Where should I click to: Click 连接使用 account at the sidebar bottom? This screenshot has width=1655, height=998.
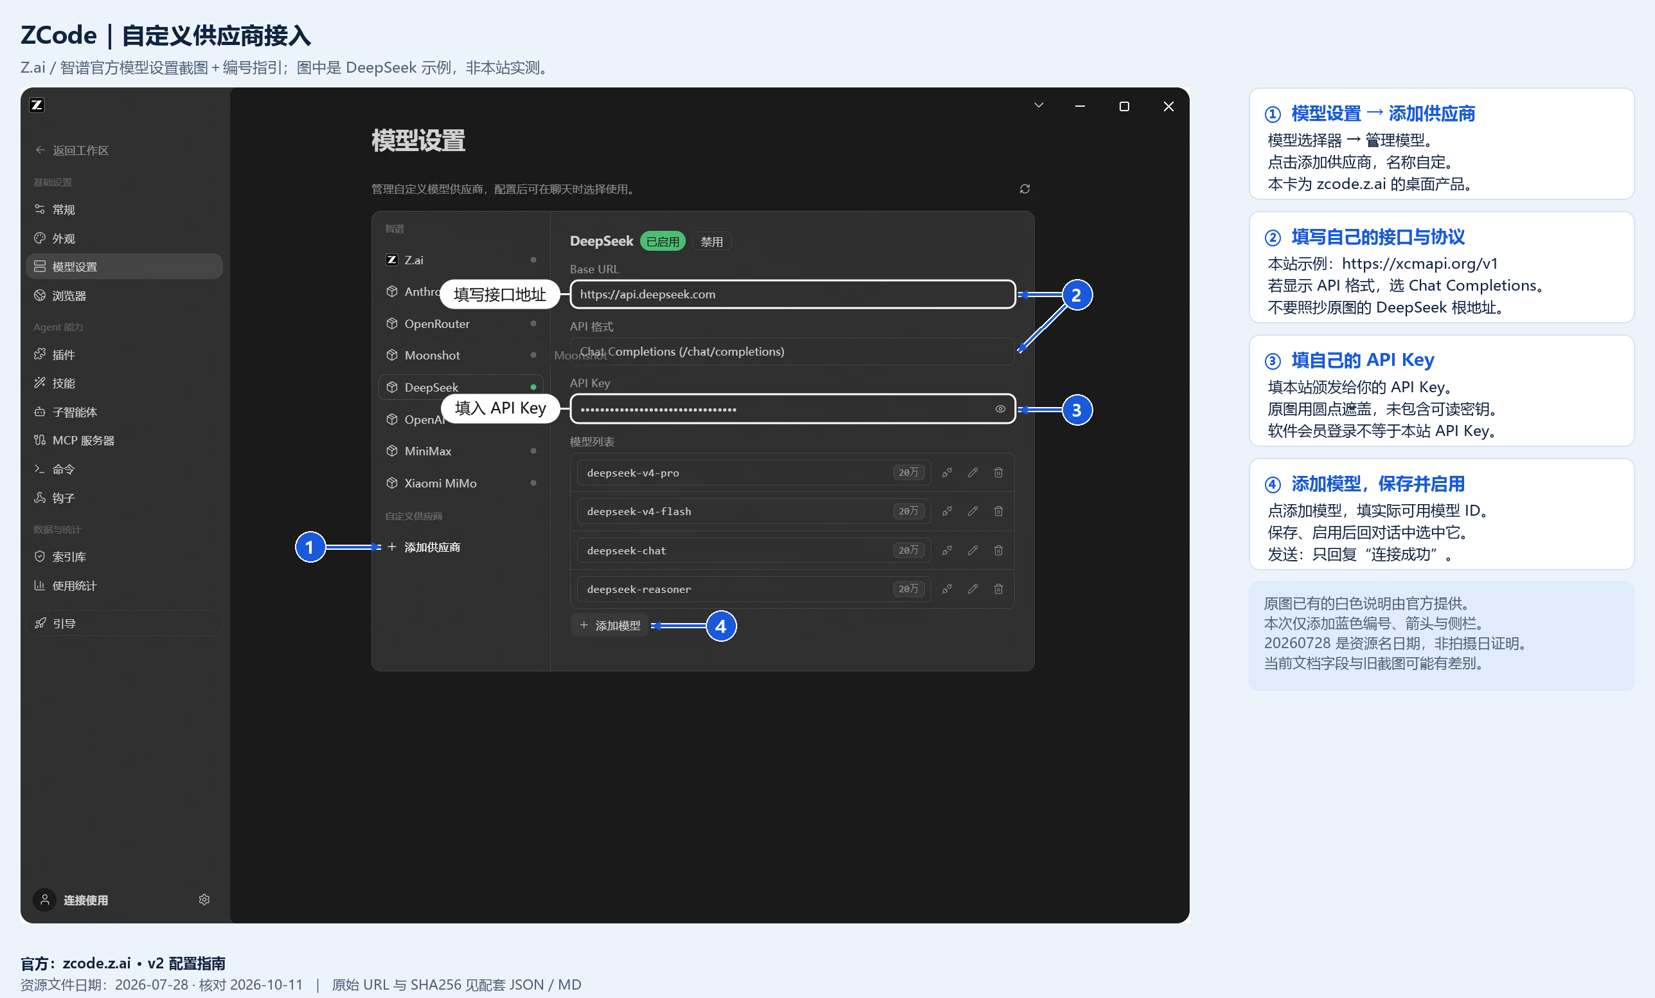click(x=72, y=900)
